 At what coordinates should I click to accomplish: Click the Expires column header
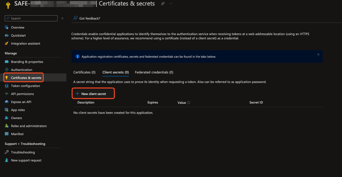click(x=153, y=102)
